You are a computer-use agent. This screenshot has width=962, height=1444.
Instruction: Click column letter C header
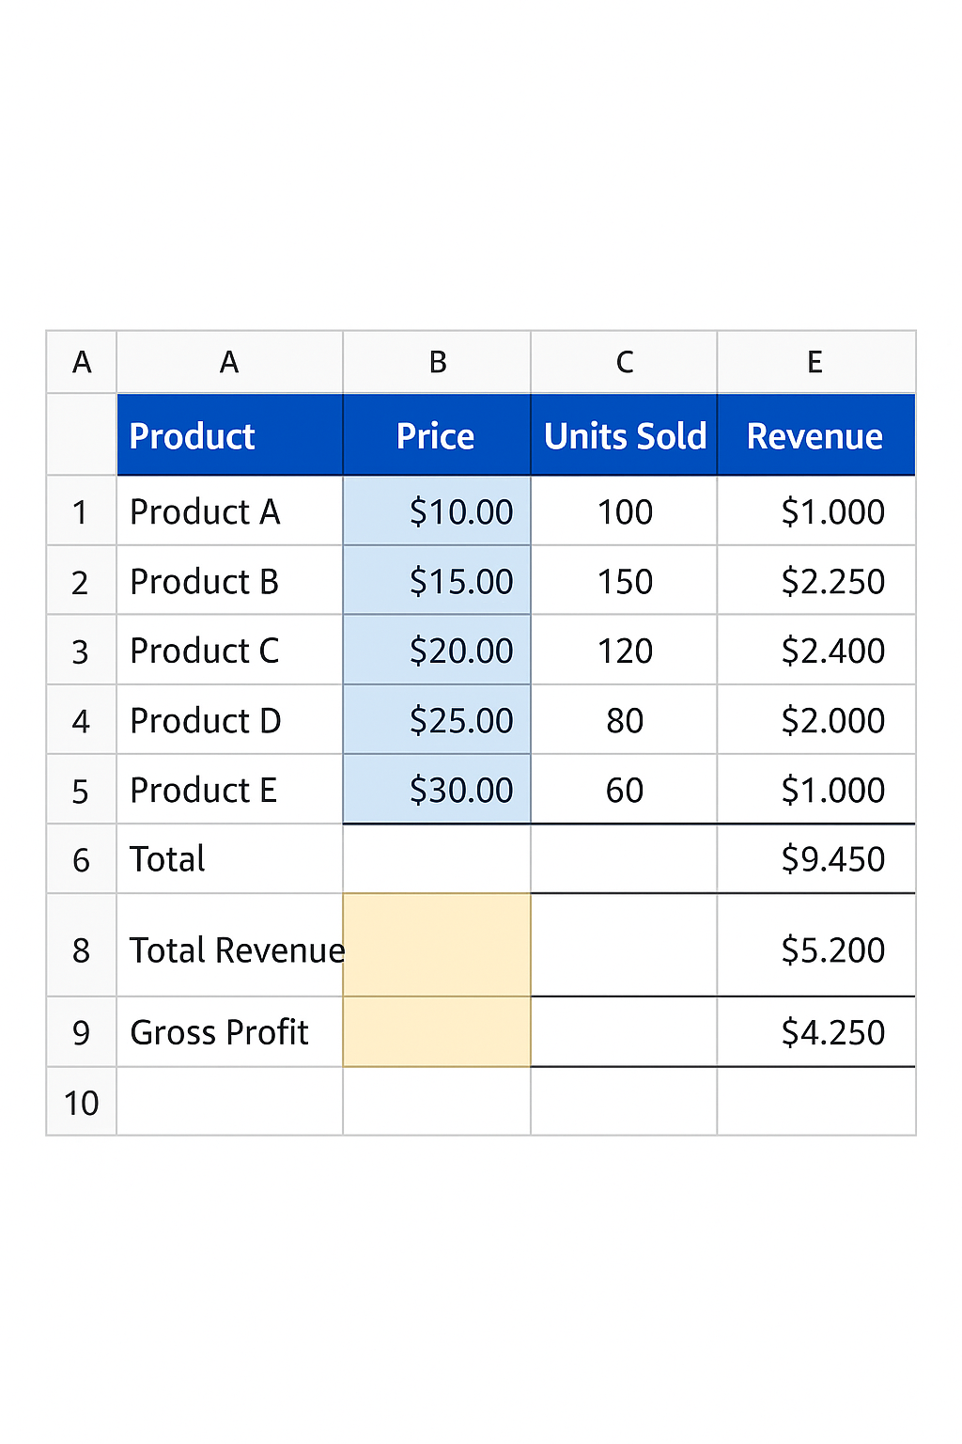624,361
